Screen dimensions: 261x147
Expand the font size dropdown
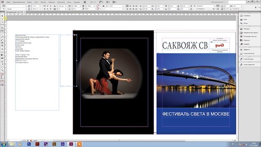click(x=40, y=6)
